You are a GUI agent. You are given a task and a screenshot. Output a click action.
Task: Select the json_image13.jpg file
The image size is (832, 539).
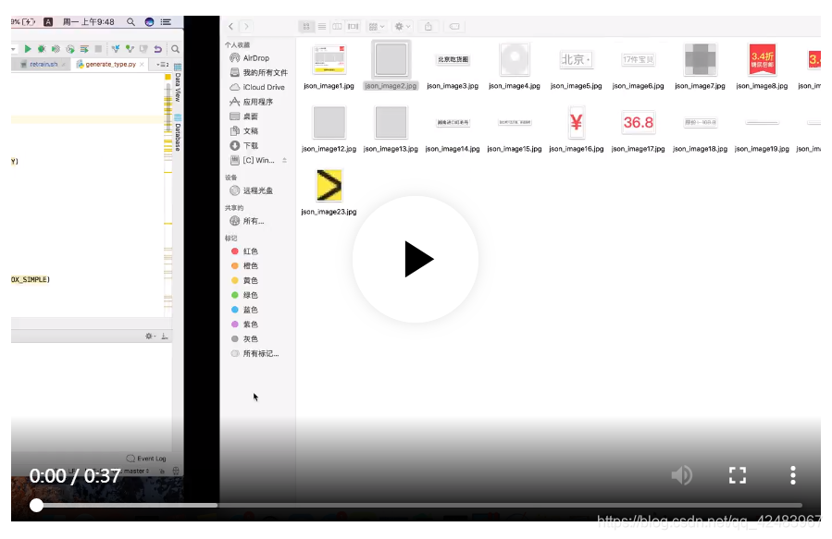pyautogui.click(x=391, y=129)
